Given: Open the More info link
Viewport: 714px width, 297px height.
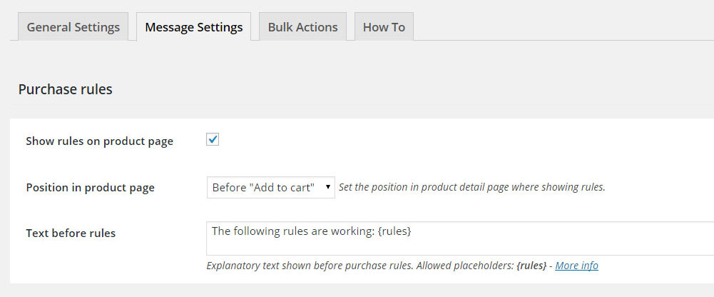Looking at the screenshot, I should (576, 266).
